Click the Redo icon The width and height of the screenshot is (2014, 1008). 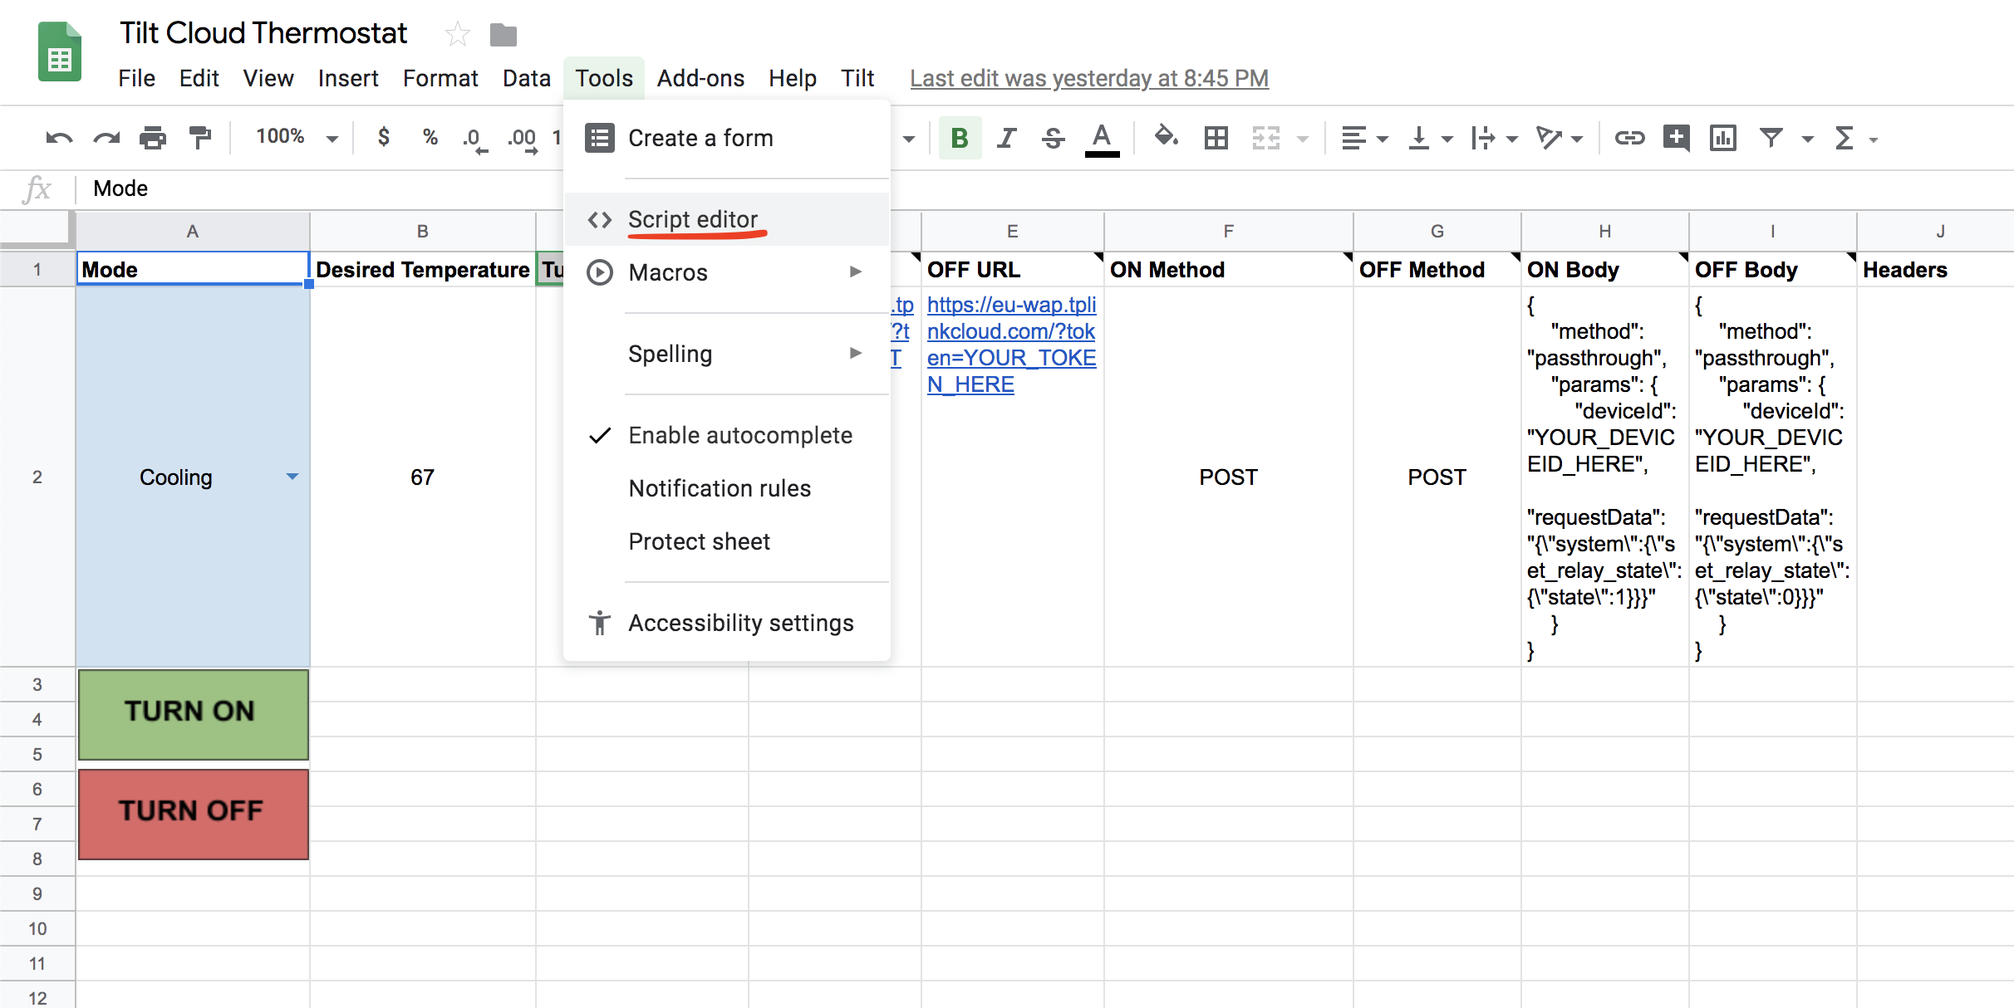[106, 138]
